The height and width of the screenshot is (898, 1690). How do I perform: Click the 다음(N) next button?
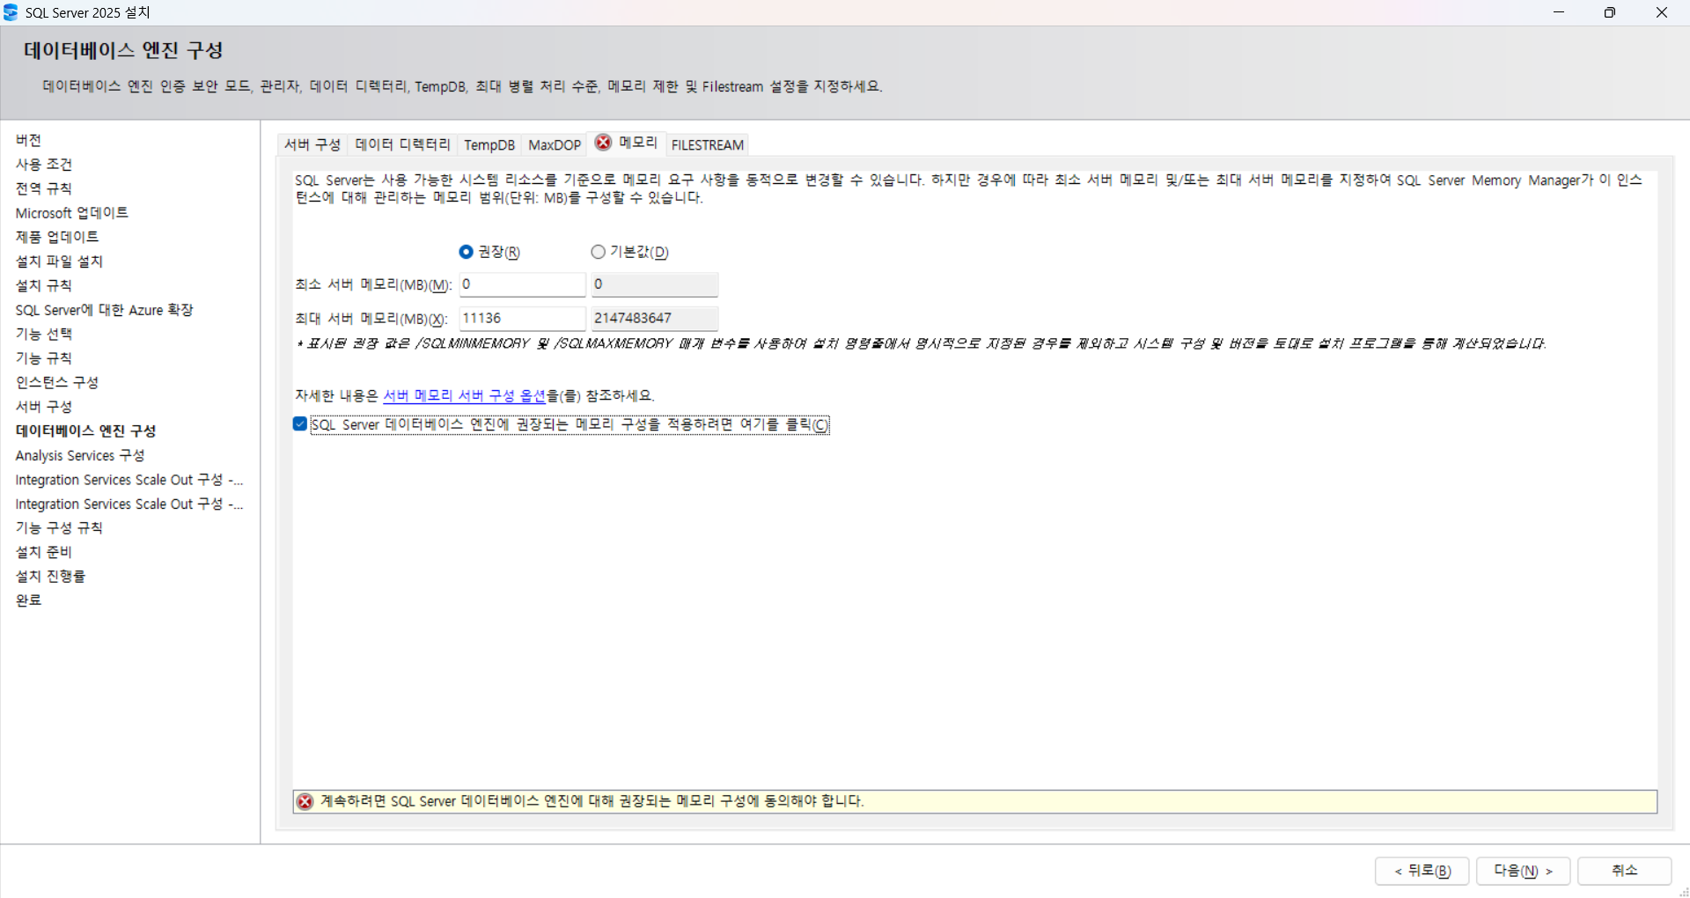click(x=1523, y=871)
